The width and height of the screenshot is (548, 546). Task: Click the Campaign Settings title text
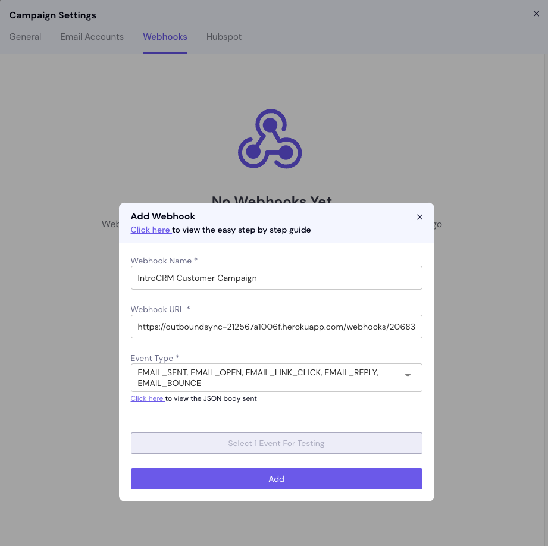(x=52, y=15)
